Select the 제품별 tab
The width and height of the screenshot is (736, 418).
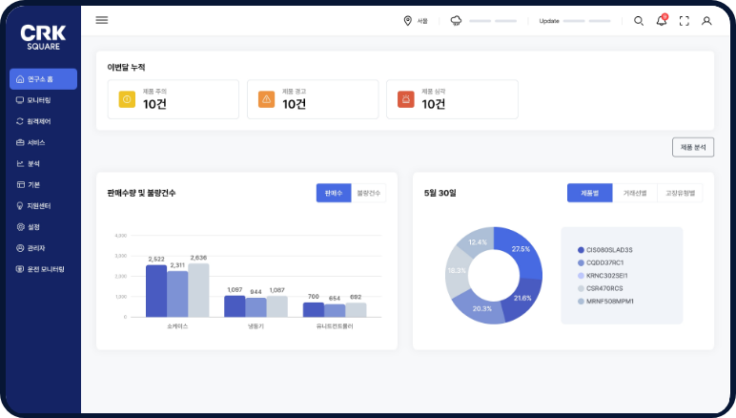tap(589, 193)
